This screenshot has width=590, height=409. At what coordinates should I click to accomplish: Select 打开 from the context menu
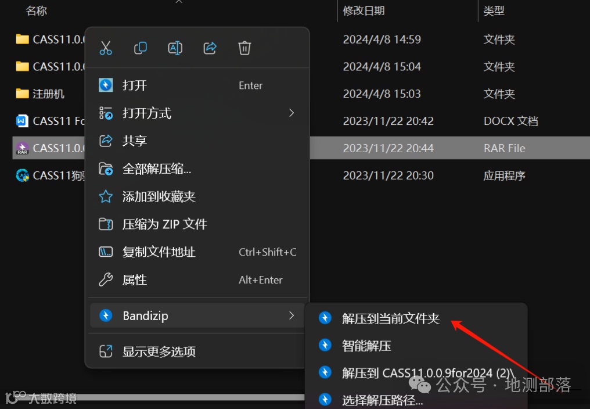[x=197, y=85]
